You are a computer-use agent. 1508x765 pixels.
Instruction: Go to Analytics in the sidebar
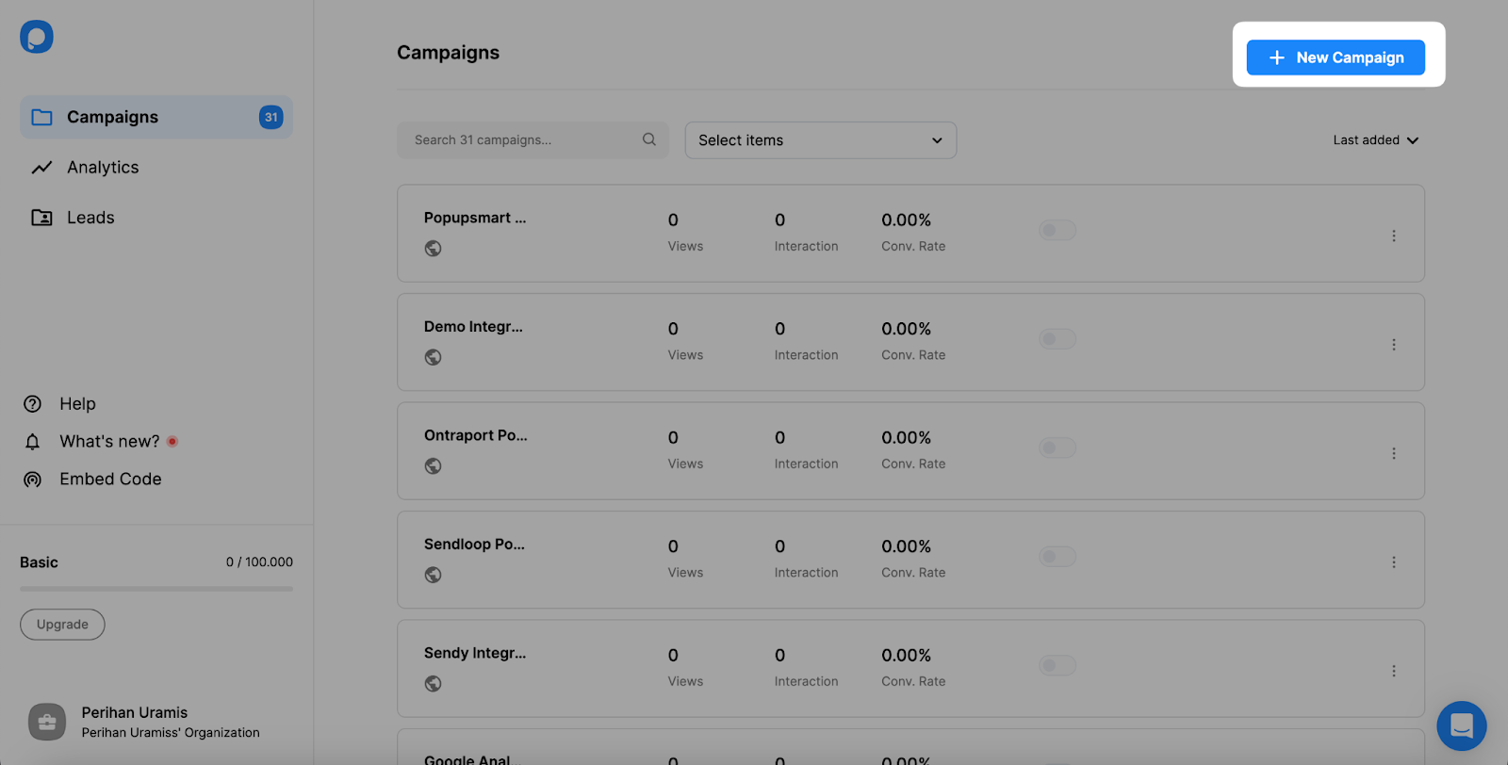(103, 168)
